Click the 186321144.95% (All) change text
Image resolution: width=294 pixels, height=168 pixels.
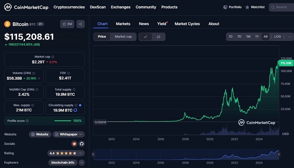(x=24, y=44)
